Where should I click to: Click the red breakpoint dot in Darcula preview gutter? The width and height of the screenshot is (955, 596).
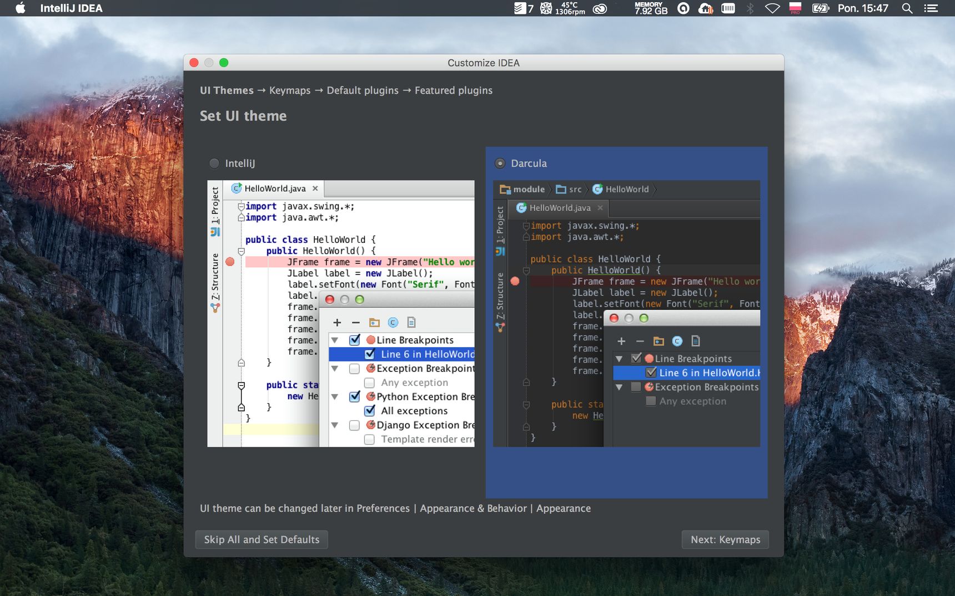pyautogui.click(x=515, y=281)
